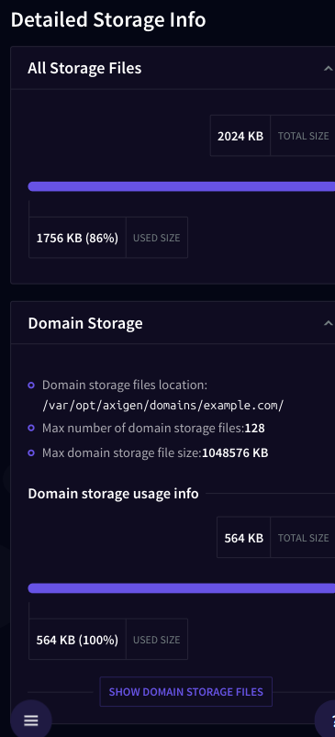
Task: Select the 1756 KB (86%) used size value
Action: [x=77, y=238]
